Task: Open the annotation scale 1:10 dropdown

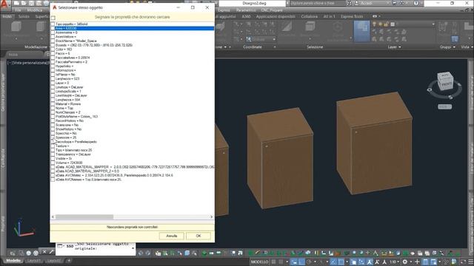Action: (394, 262)
